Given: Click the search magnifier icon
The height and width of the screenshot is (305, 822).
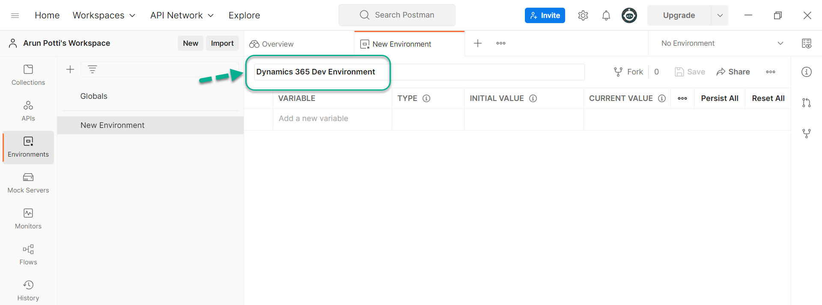Looking at the screenshot, I should (364, 15).
